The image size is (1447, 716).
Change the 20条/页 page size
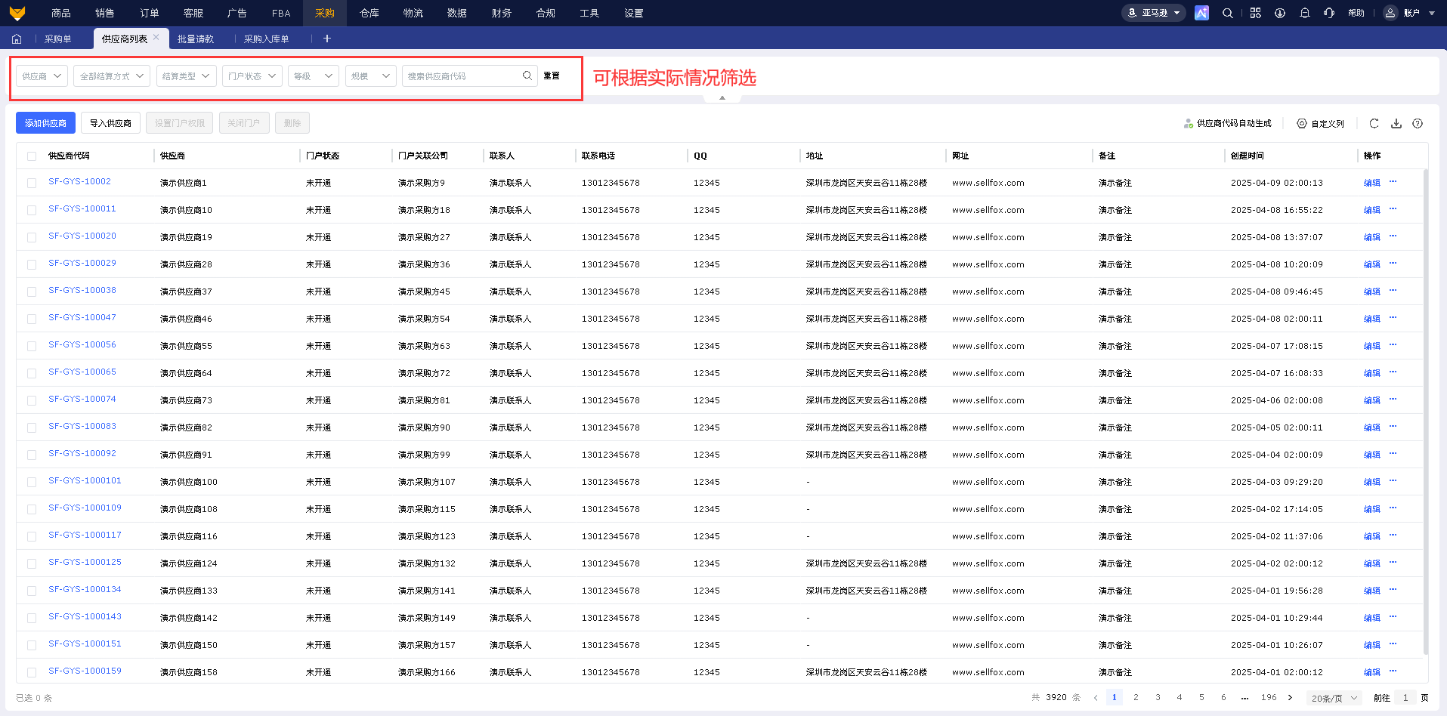coord(1334,698)
